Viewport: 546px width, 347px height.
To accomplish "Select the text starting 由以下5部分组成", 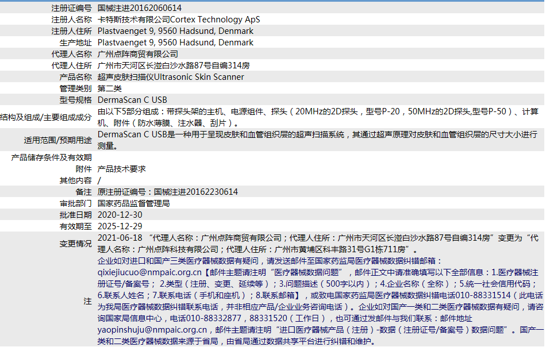I will point(318,117).
